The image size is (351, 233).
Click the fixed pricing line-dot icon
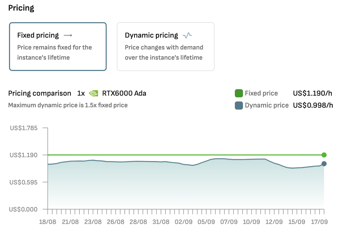(68, 35)
